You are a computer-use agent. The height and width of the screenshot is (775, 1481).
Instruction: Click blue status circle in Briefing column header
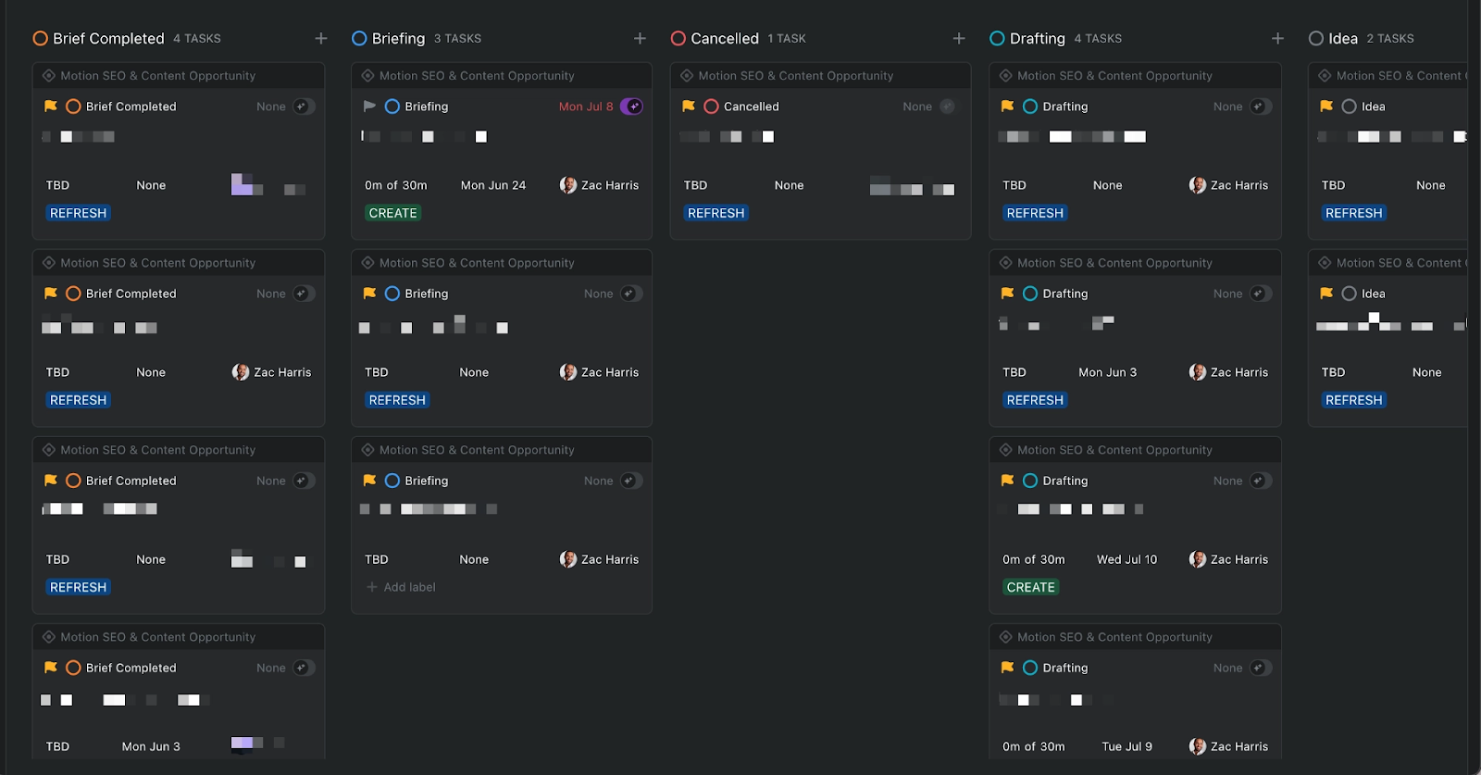coord(359,38)
